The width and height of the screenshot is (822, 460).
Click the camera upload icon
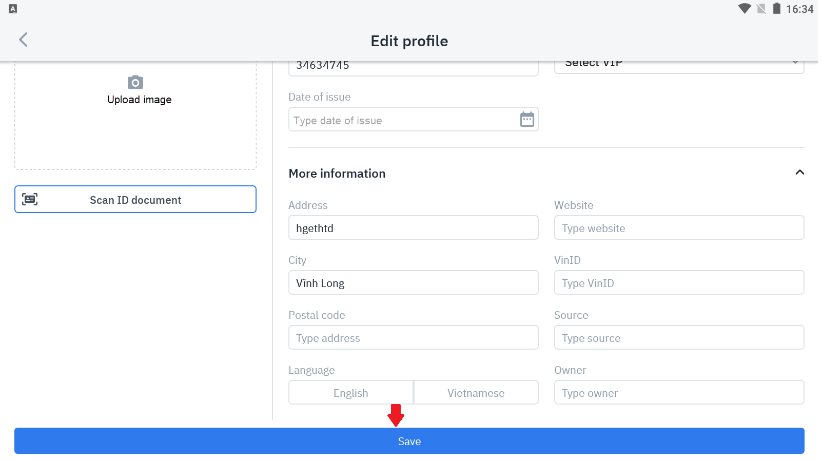click(135, 82)
